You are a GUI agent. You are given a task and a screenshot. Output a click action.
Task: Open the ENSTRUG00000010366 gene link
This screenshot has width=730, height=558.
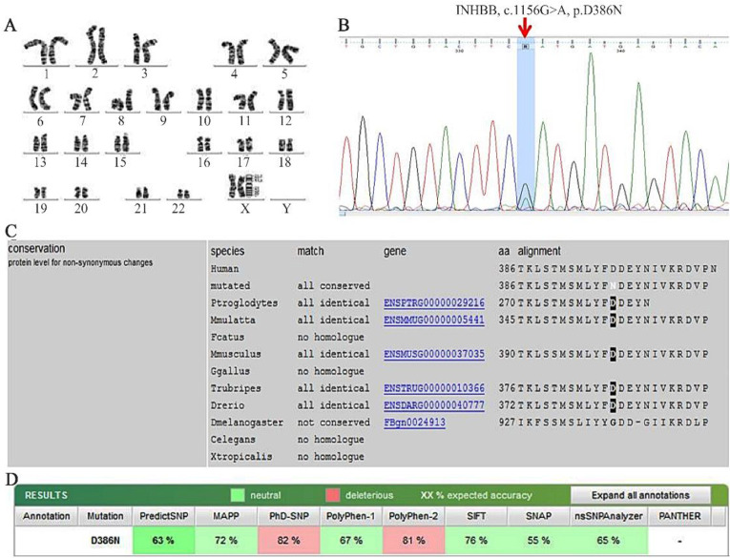(434, 388)
